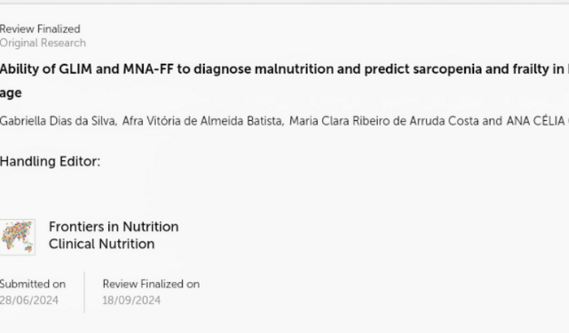The image size is (569, 333).
Task: Click the Review Finalized status label
Action: point(40,29)
